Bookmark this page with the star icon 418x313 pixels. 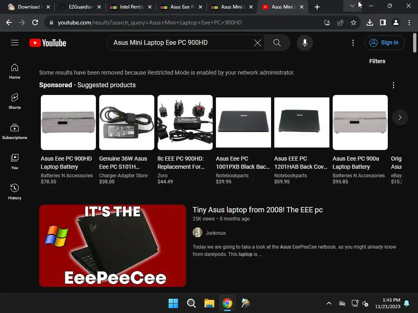354,23
